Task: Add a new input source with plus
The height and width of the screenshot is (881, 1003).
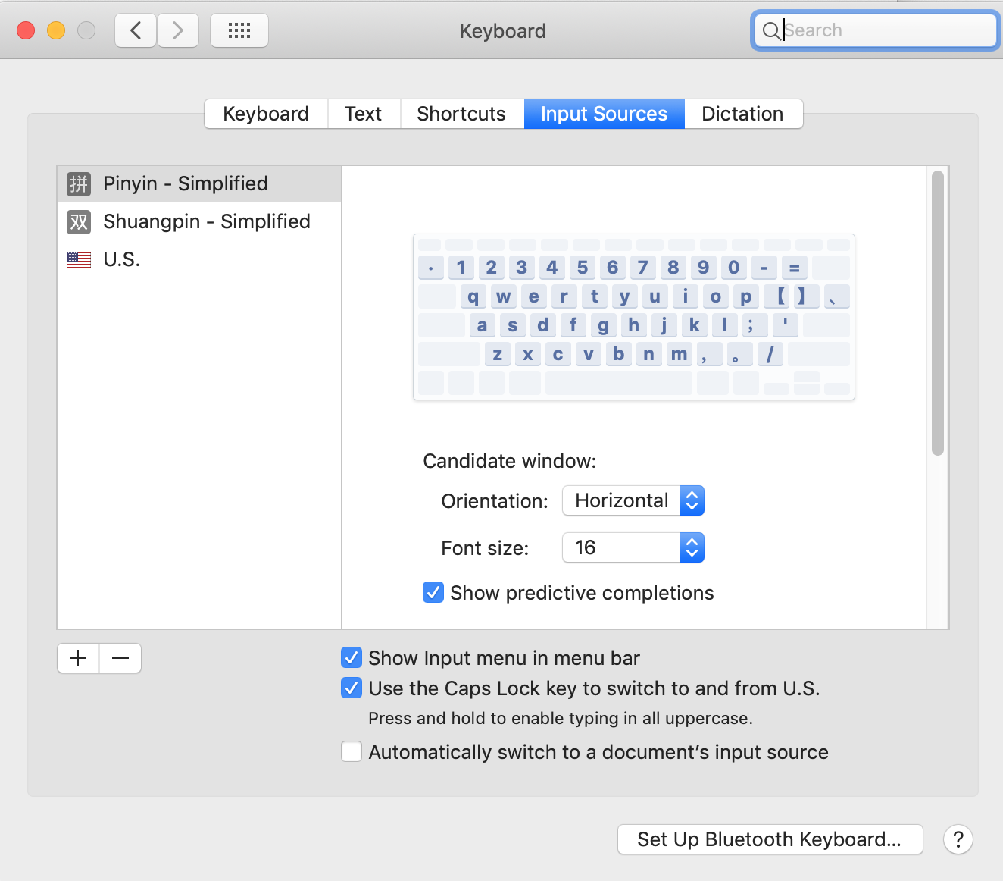Action: tap(78, 658)
